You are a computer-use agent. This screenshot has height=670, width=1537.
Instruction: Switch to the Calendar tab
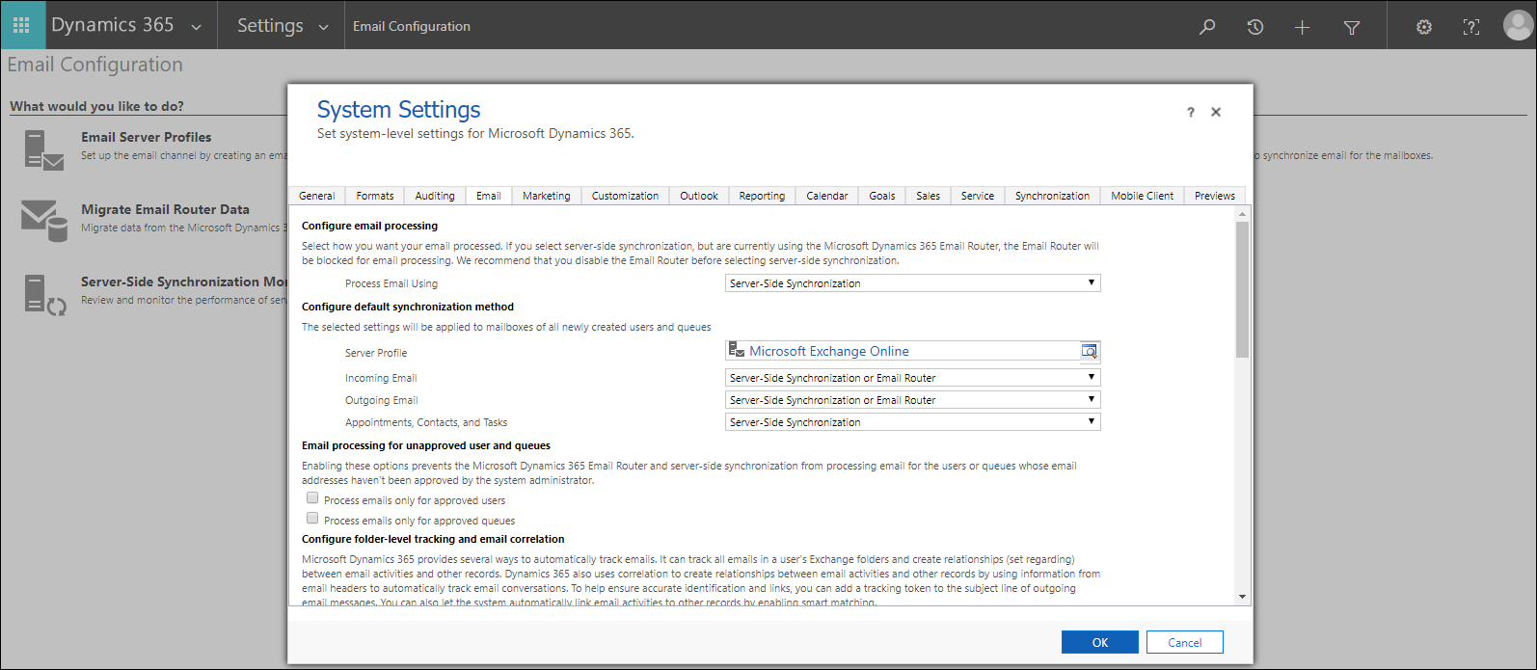[x=827, y=196]
